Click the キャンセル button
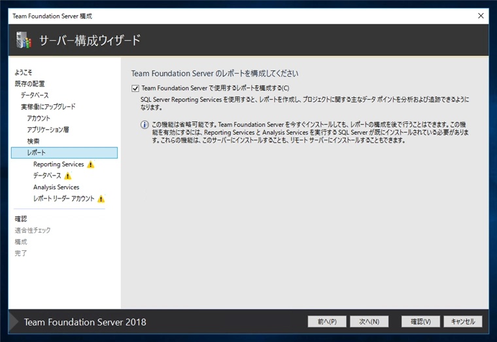This screenshot has width=497, height=342. click(463, 321)
